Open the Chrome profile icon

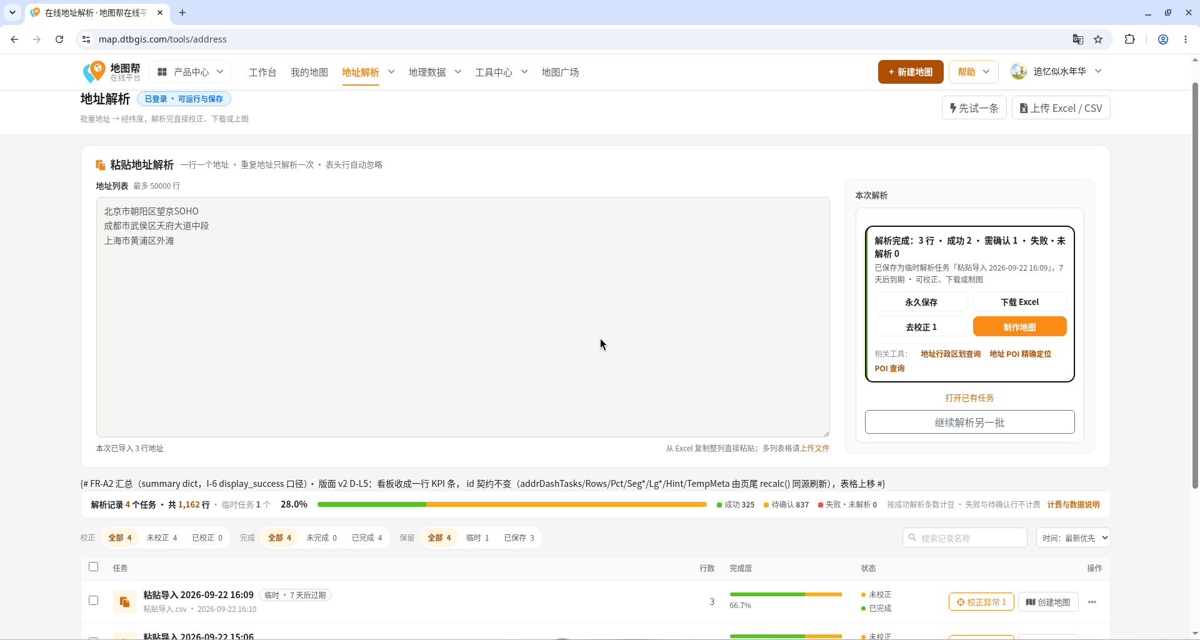[x=1163, y=39]
